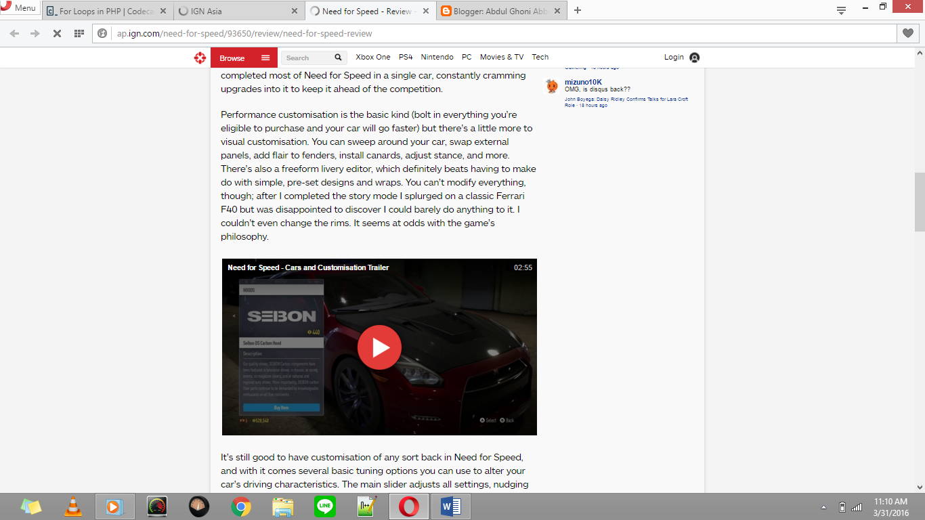
Task: Click the IGN logo icon
Action: pyautogui.click(x=200, y=58)
